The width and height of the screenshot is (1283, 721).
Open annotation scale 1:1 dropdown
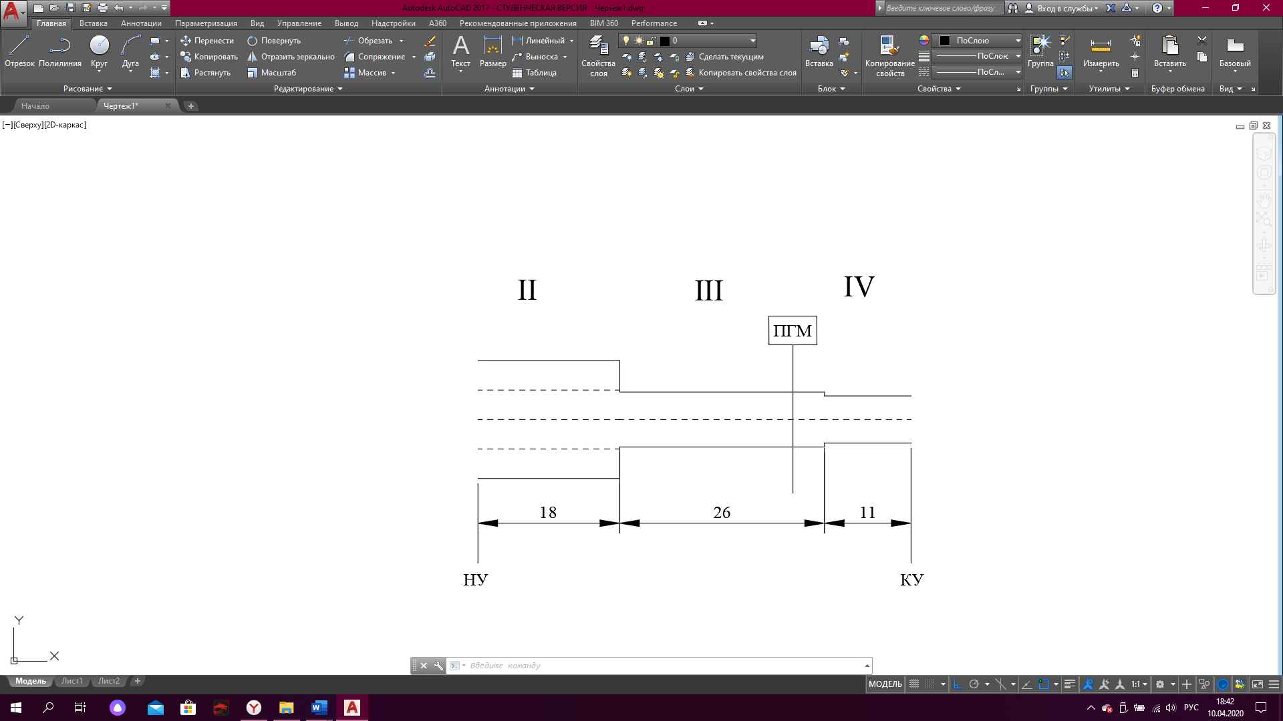(x=1139, y=684)
